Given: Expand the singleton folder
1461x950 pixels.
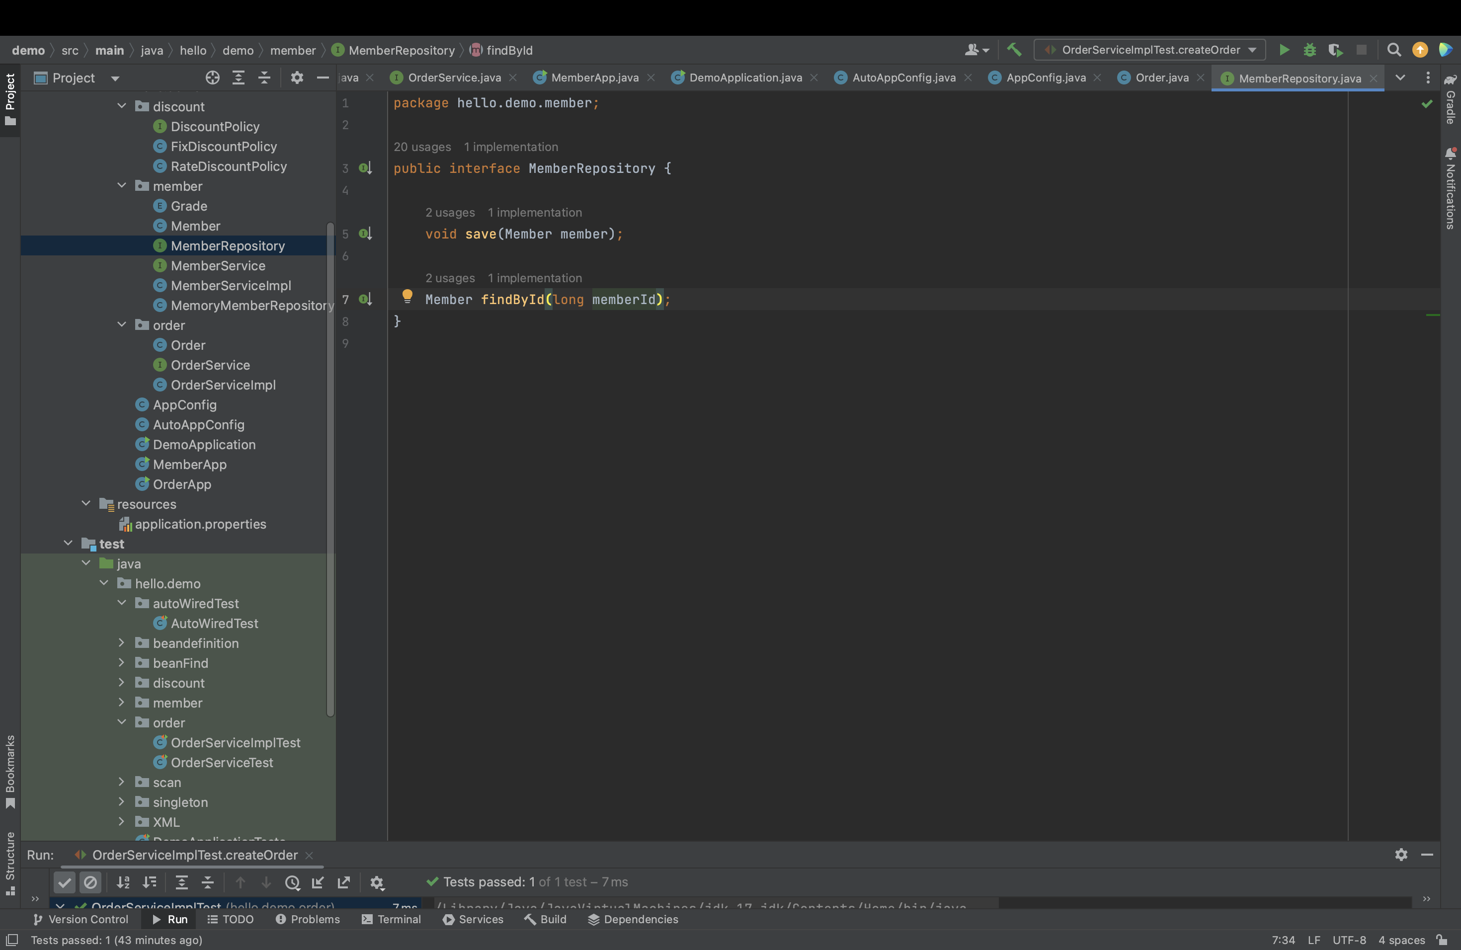Looking at the screenshot, I should click(122, 802).
